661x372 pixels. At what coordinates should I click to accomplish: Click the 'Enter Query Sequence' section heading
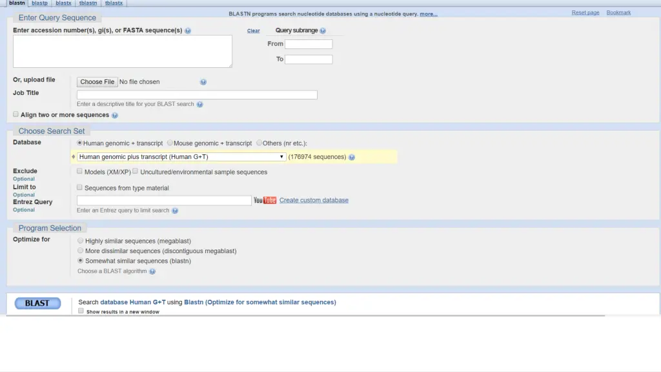(x=57, y=17)
